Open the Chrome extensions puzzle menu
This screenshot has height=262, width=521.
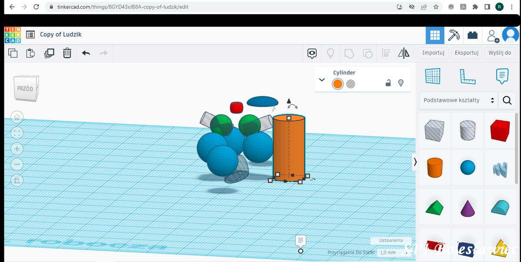coord(475,7)
